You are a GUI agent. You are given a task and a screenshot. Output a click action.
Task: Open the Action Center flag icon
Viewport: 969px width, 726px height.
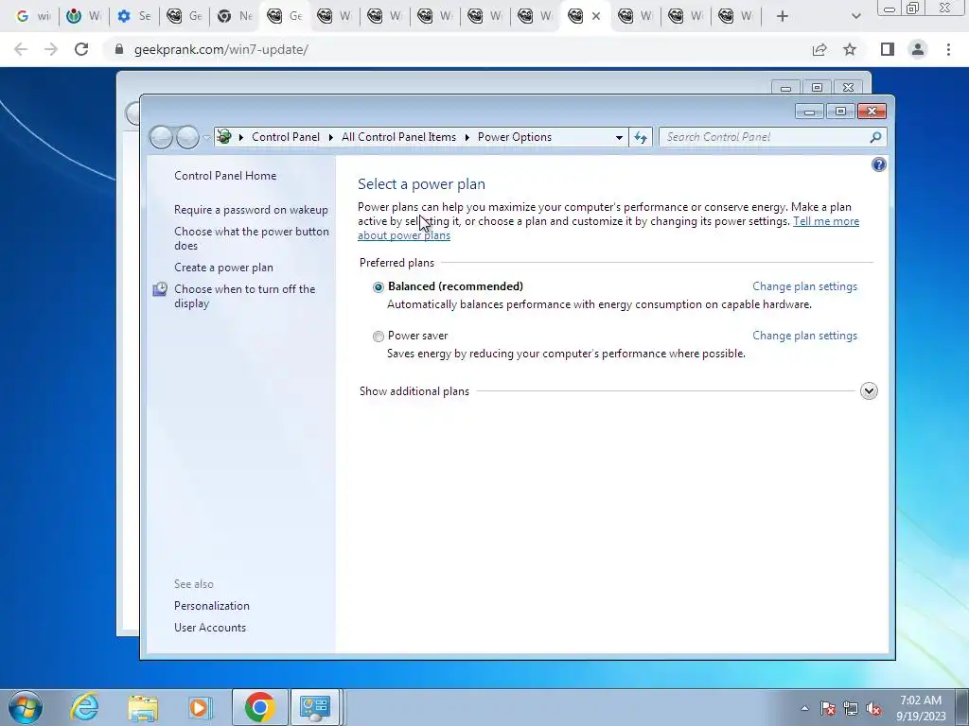[828, 708]
